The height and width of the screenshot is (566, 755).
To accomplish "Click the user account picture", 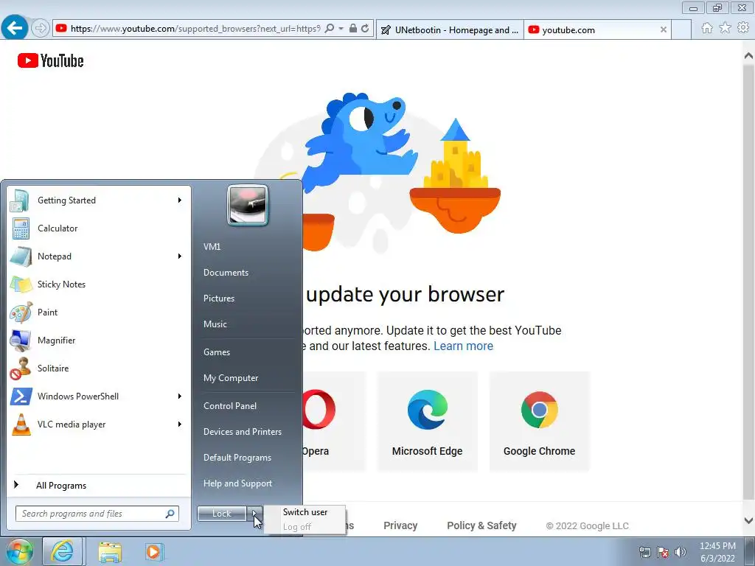I will 248,205.
